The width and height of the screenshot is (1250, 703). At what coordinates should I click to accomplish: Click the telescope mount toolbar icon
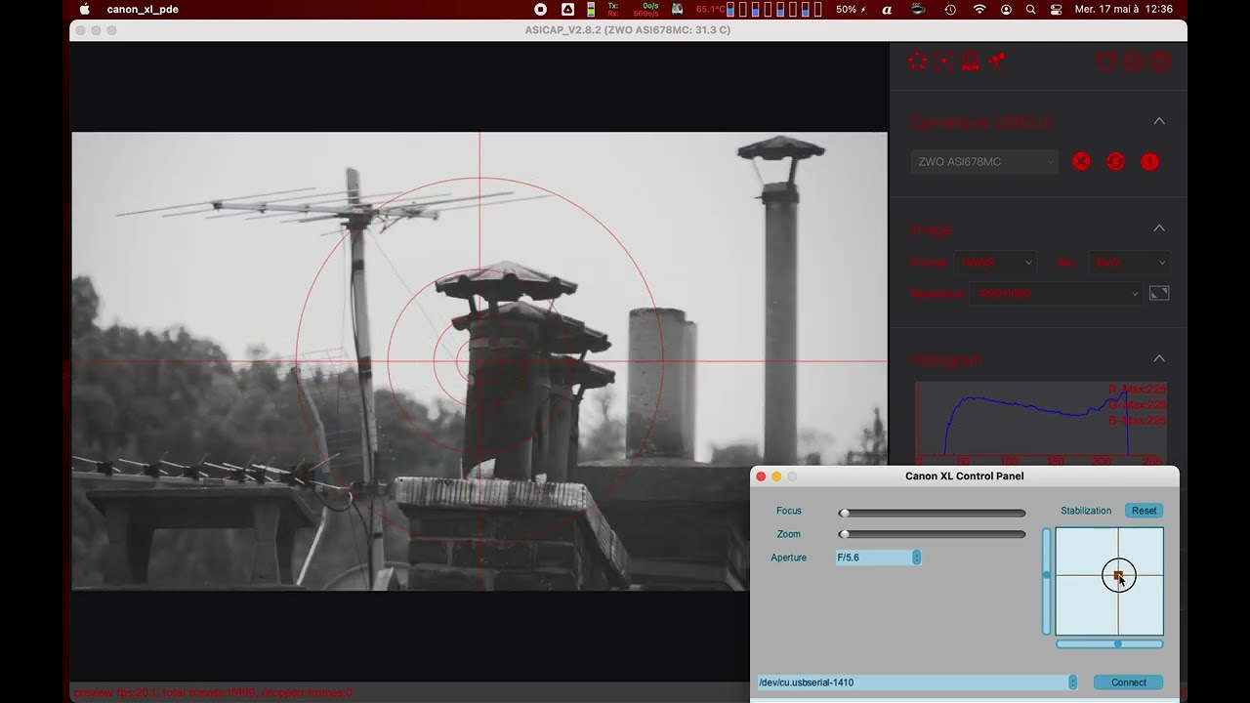[x=996, y=62]
